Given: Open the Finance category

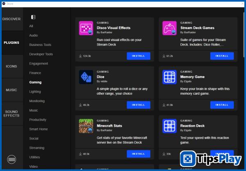Looking at the screenshot, I should (35, 73).
